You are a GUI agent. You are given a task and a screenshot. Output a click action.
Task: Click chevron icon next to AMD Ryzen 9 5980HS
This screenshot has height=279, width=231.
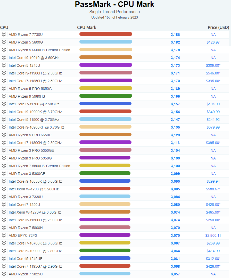pyautogui.click(x=4, y=96)
